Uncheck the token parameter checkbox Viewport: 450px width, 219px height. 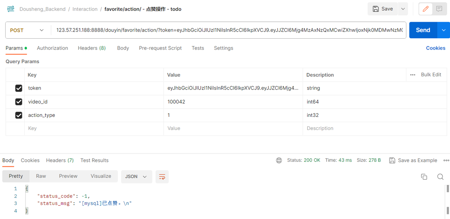click(19, 88)
